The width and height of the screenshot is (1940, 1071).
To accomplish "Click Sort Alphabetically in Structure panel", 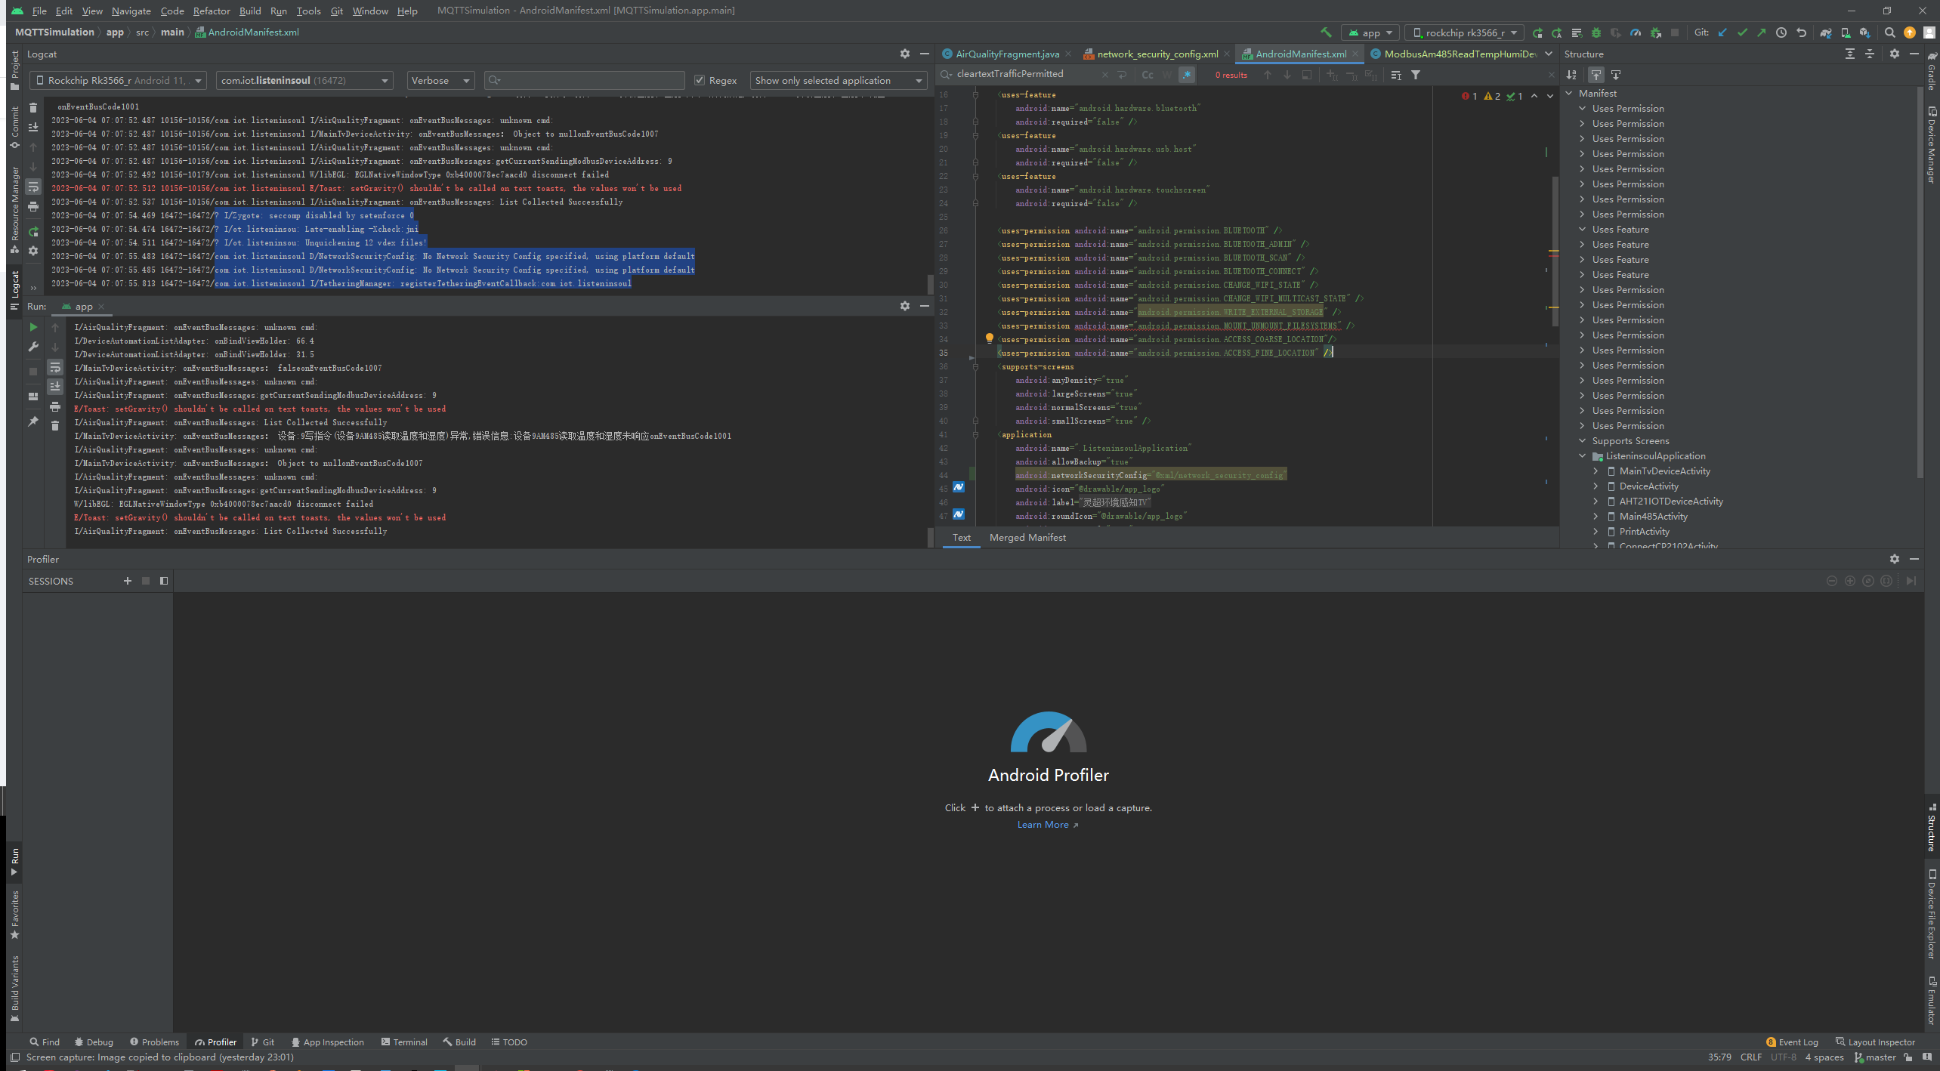I will coord(1571,75).
